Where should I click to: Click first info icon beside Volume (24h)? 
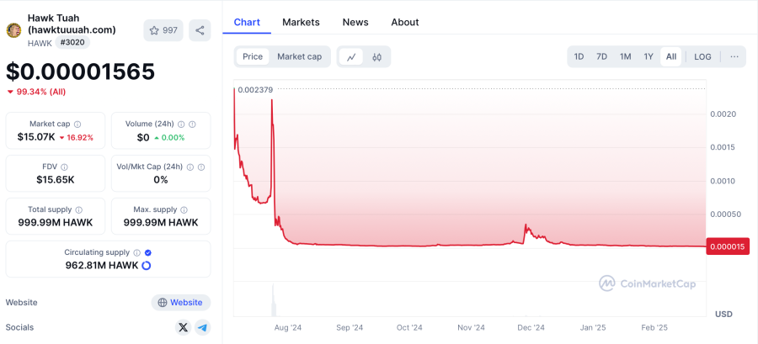(x=181, y=124)
